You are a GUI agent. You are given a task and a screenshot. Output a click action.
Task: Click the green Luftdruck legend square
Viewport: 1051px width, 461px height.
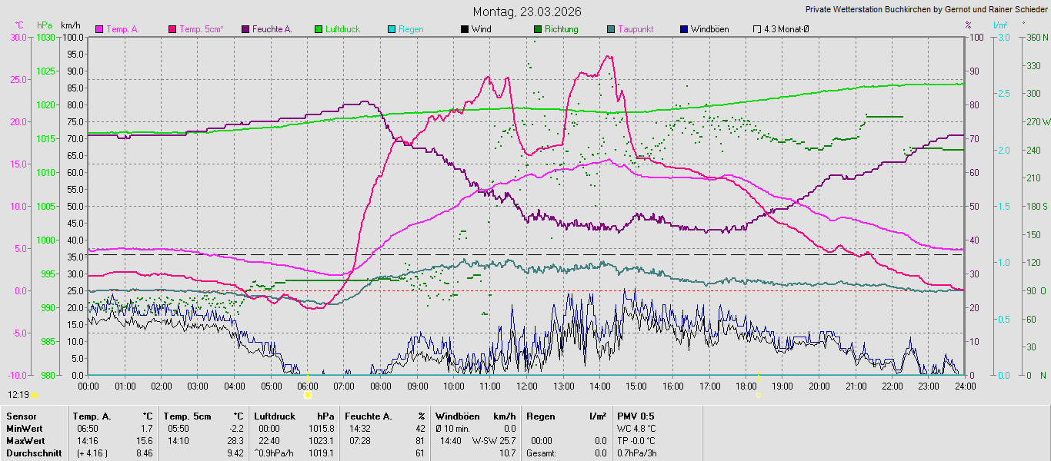click(319, 29)
